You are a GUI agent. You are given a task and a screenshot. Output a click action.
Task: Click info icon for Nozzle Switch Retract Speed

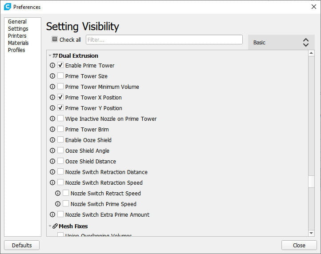point(58,193)
